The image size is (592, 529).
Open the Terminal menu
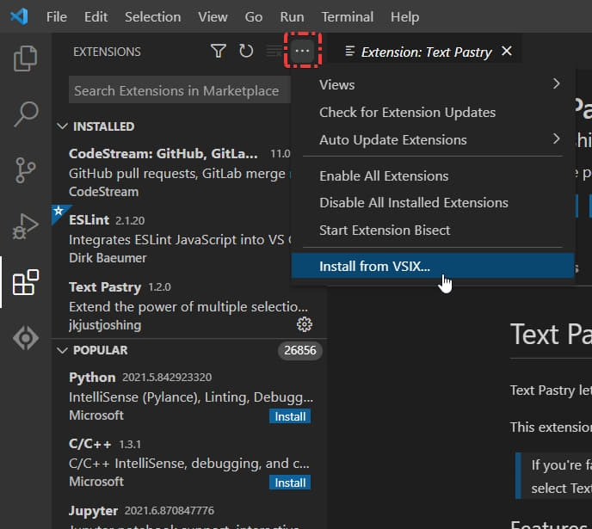348,17
